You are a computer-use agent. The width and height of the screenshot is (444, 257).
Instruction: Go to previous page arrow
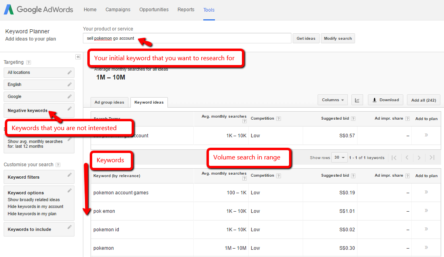[x=407, y=157]
